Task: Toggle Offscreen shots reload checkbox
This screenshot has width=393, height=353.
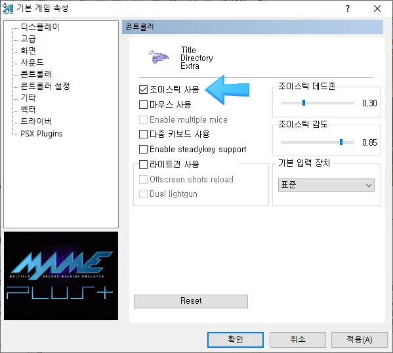Action: pos(143,179)
